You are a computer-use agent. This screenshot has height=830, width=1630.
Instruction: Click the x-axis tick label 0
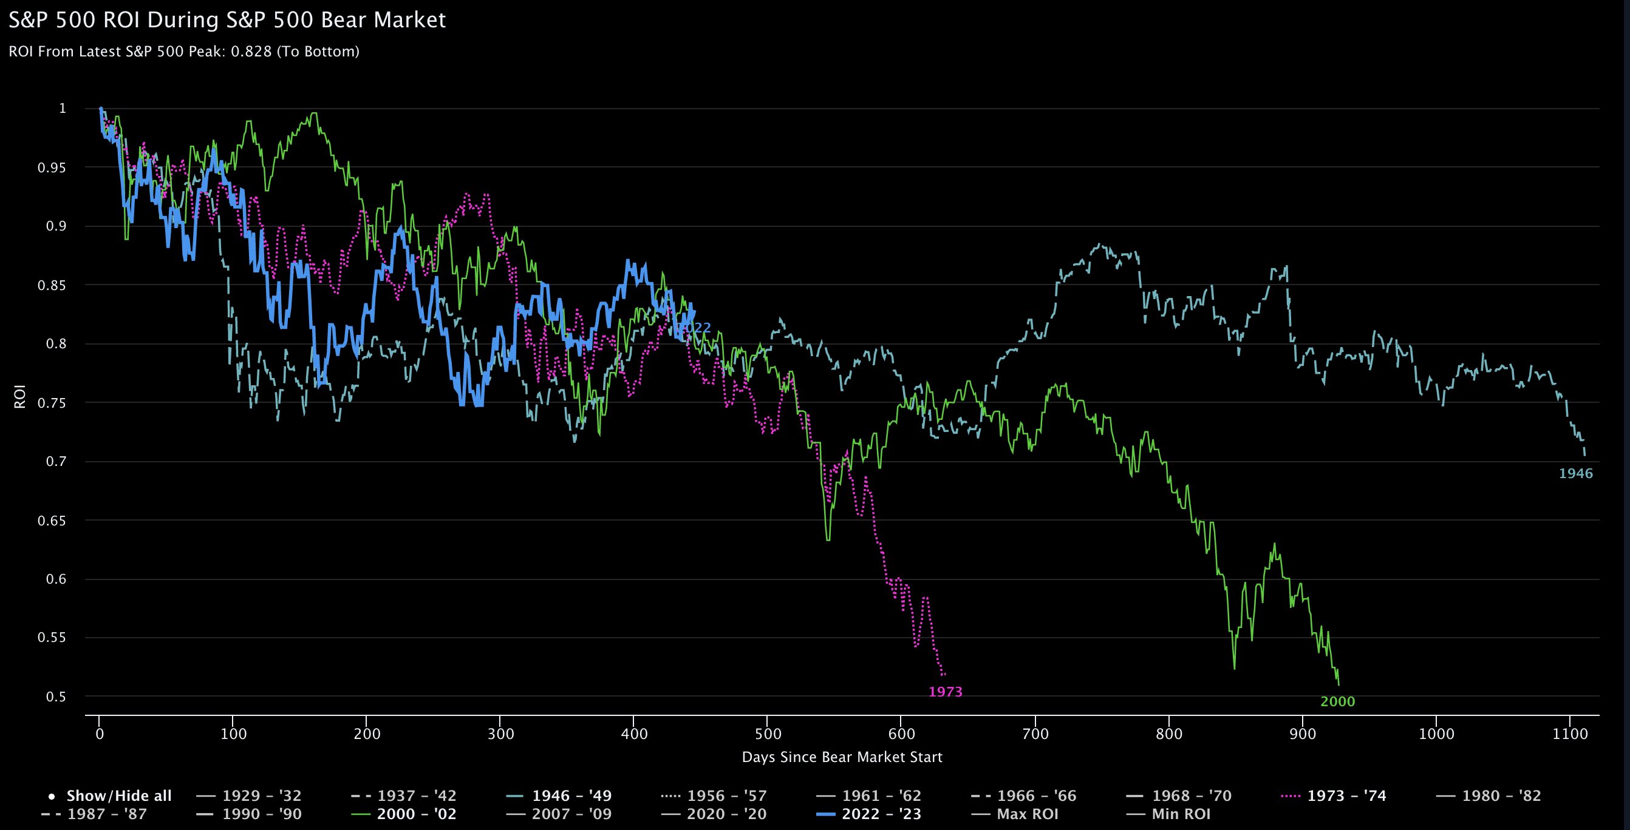tap(100, 735)
